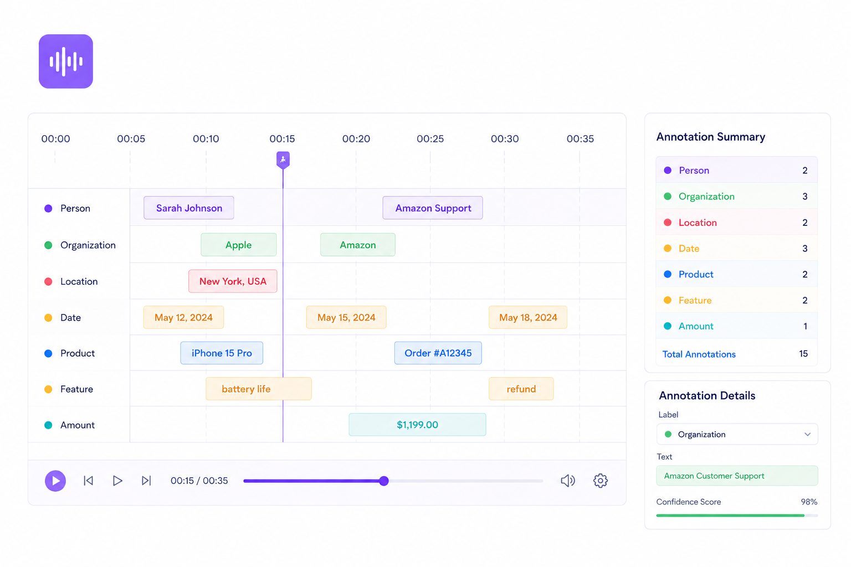This screenshot has height=567, width=851.
Task: Click the Date track label in the timeline
Action: (70, 317)
